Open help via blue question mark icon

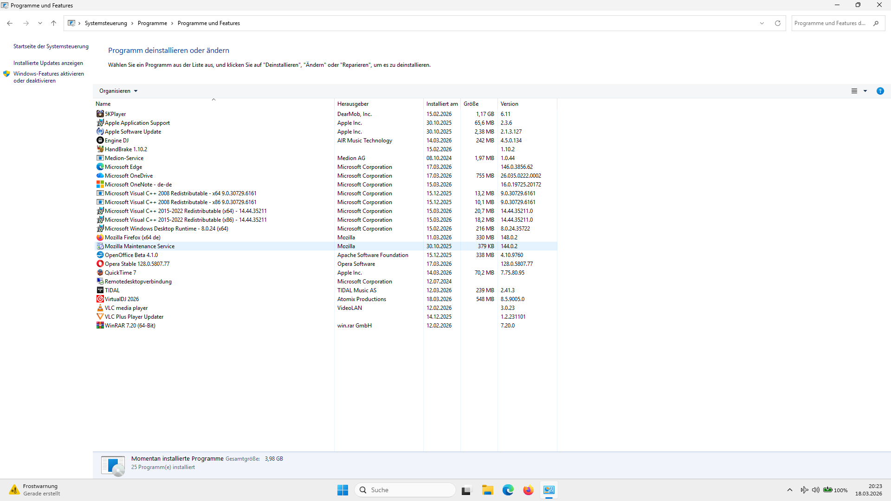880,91
